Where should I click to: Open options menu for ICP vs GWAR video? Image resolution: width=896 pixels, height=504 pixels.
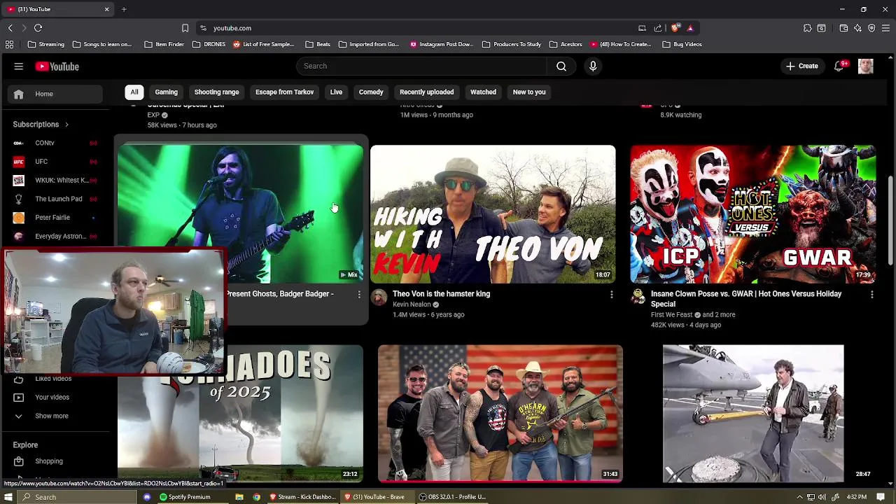click(871, 295)
